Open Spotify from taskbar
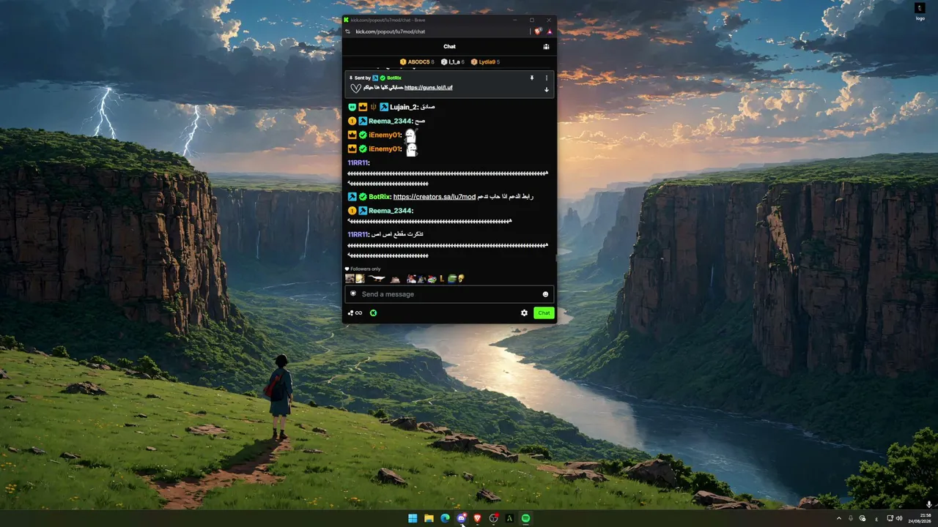The height and width of the screenshot is (527, 938). (526, 518)
